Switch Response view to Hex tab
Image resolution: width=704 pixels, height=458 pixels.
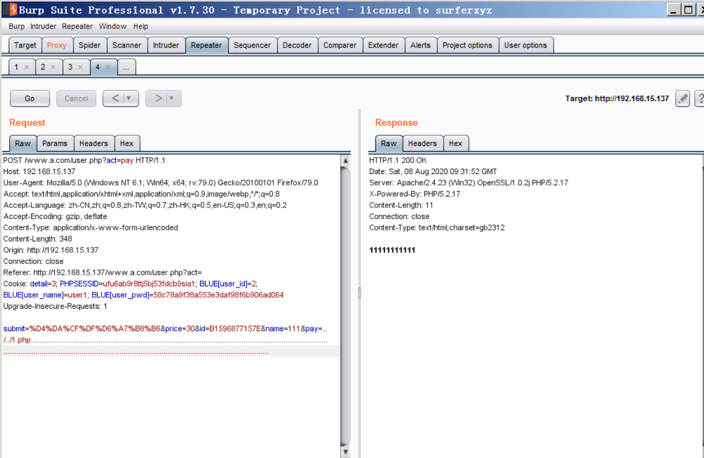tap(455, 143)
